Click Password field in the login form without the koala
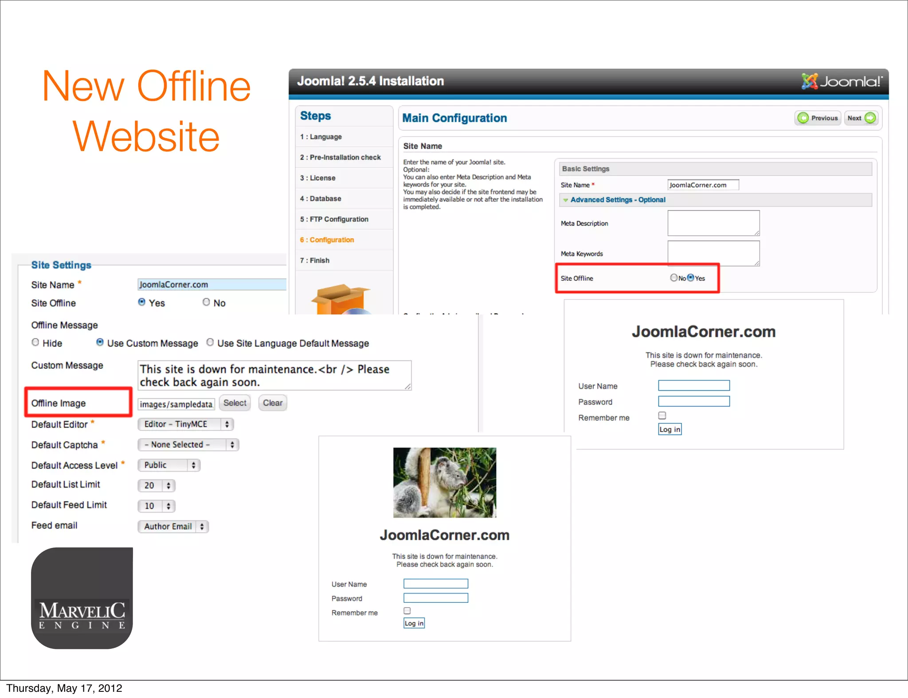The height and width of the screenshot is (698, 908). pos(694,401)
